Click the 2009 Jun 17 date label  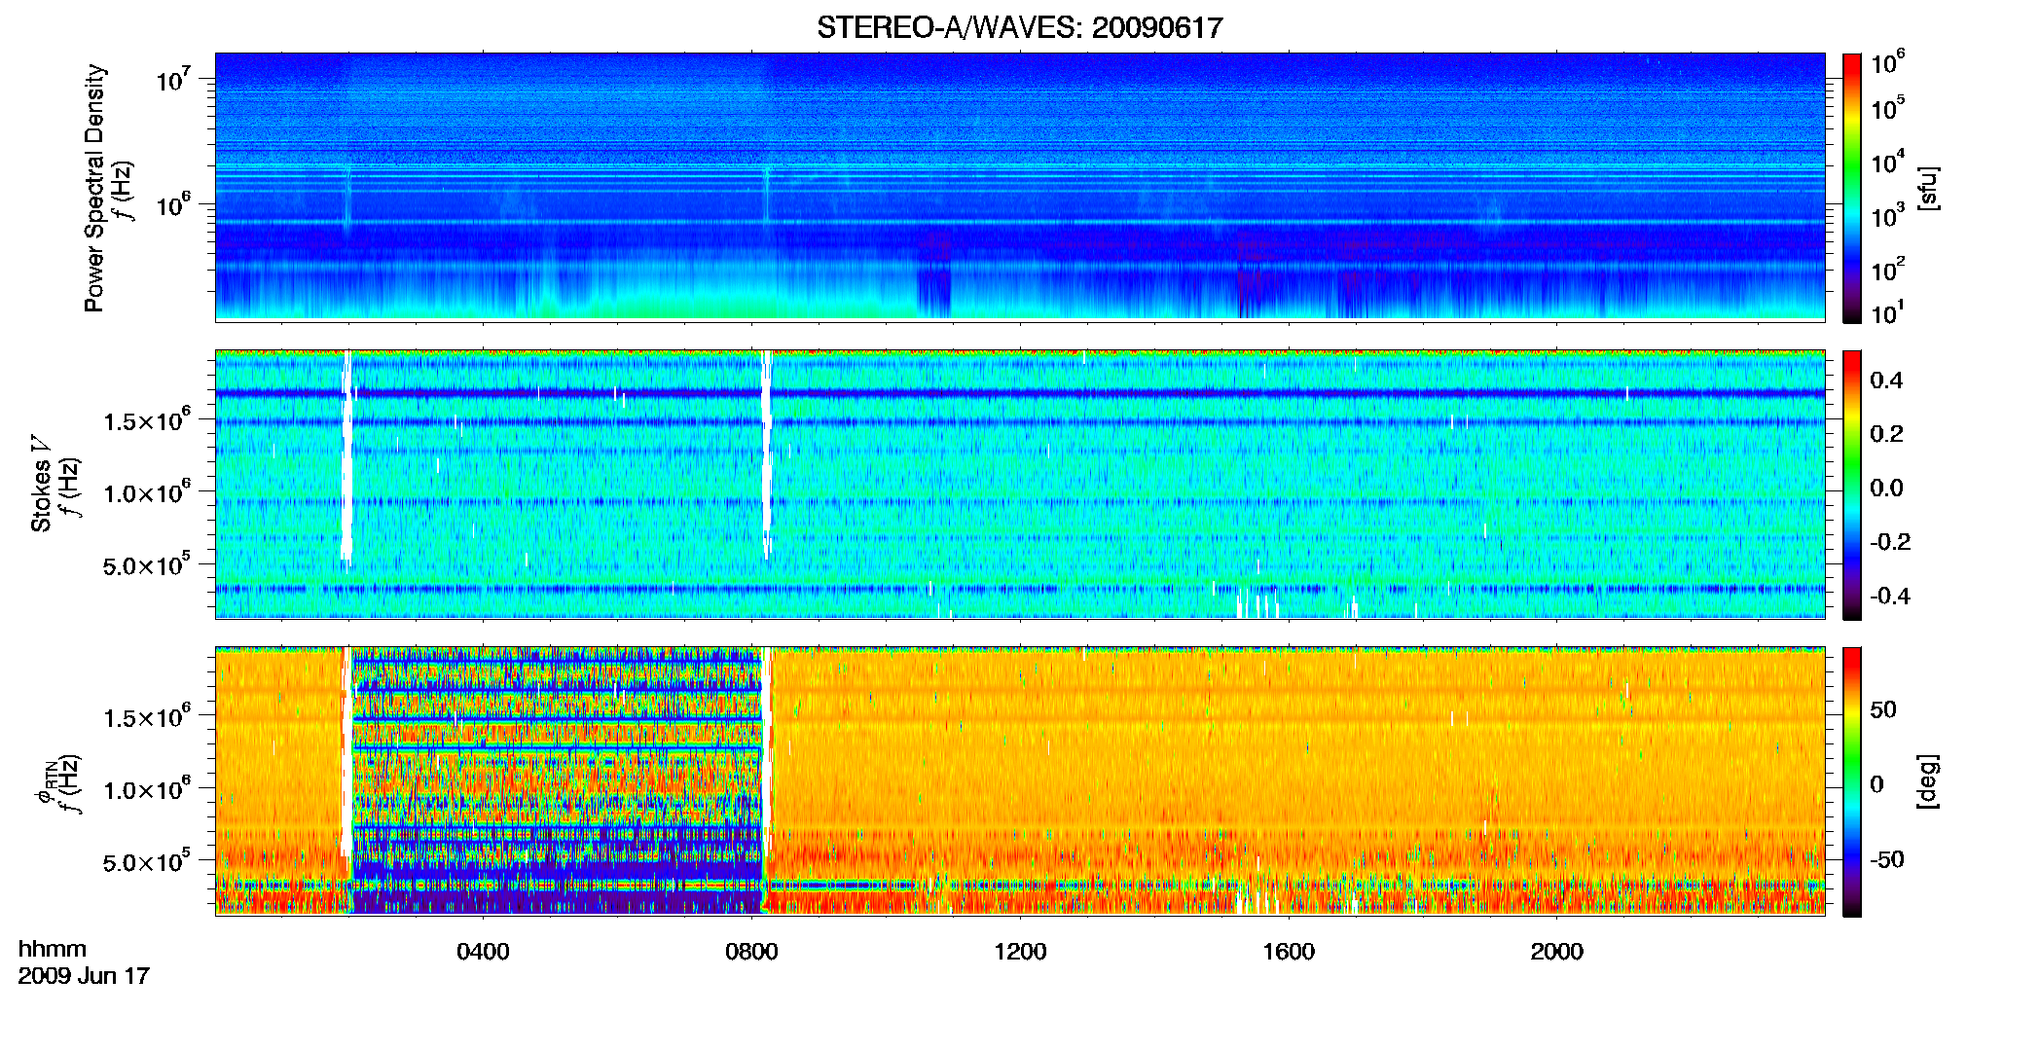[84, 975]
